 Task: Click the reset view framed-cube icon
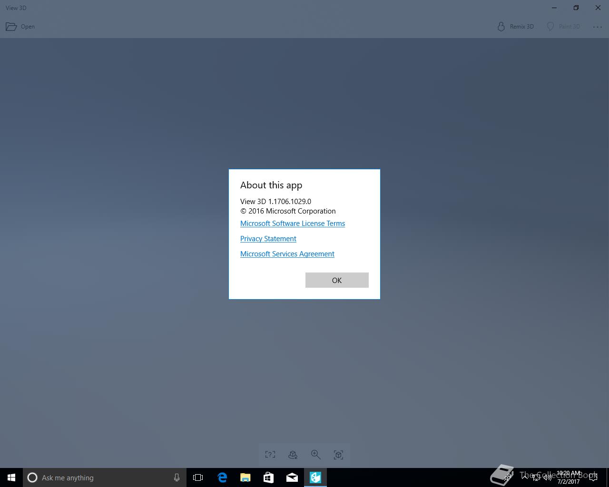(x=338, y=455)
